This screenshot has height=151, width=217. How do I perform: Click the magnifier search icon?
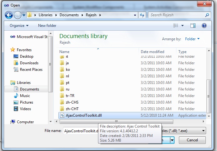point(207,15)
